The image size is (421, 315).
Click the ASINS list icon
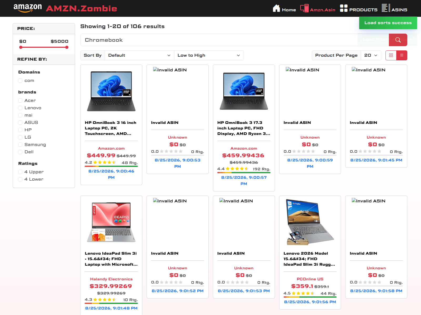tap(386, 8)
